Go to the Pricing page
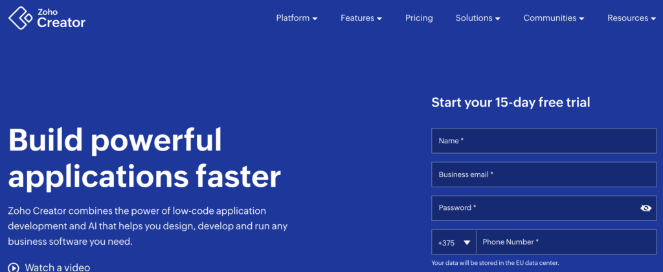This screenshot has width=663, height=272. 419,18
